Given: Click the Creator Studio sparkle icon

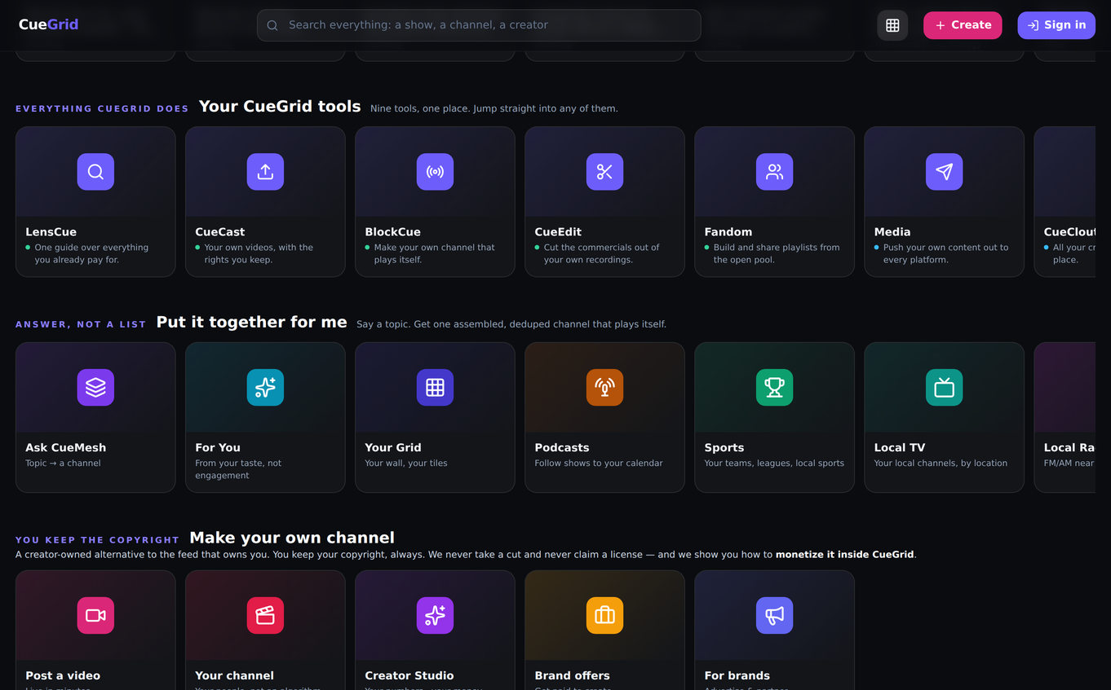Looking at the screenshot, I should pyautogui.click(x=435, y=615).
